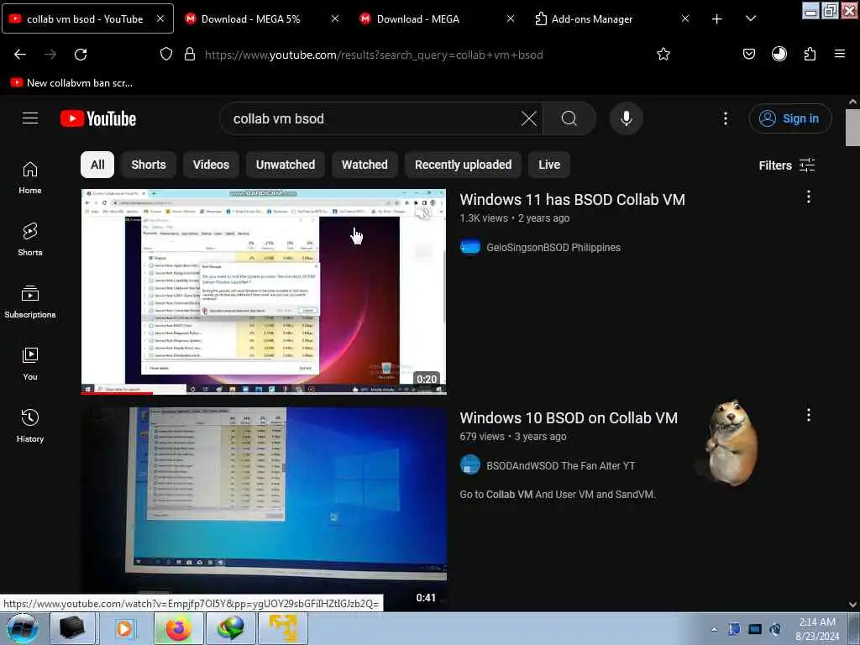Open a new browser tab
The height and width of the screenshot is (645, 860).
pyautogui.click(x=716, y=18)
